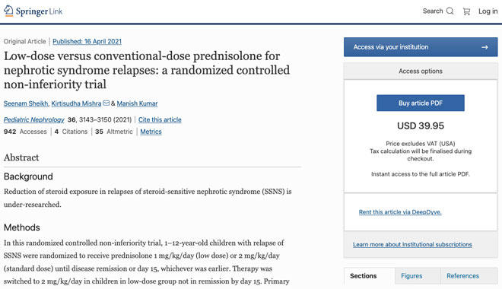Image resolution: width=502 pixels, height=289 pixels.
Task: Open Pediatric Nephrology journal link
Action: [34, 119]
